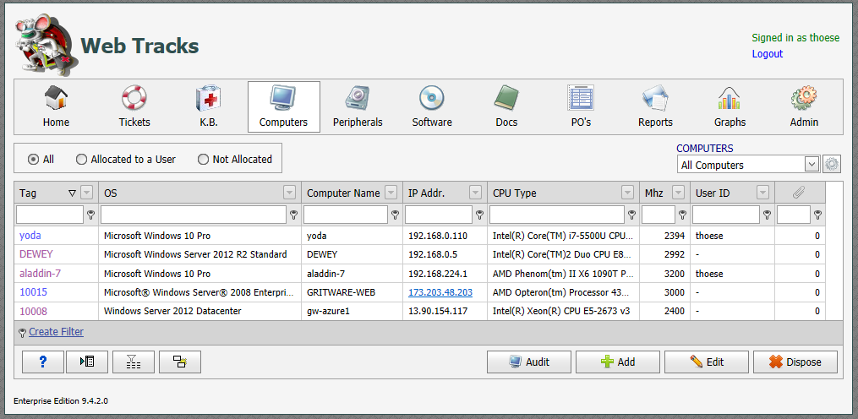The width and height of the screenshot is (858, 419).
Task: Open the K.B. knowledge base
Action: coord(209,107)
